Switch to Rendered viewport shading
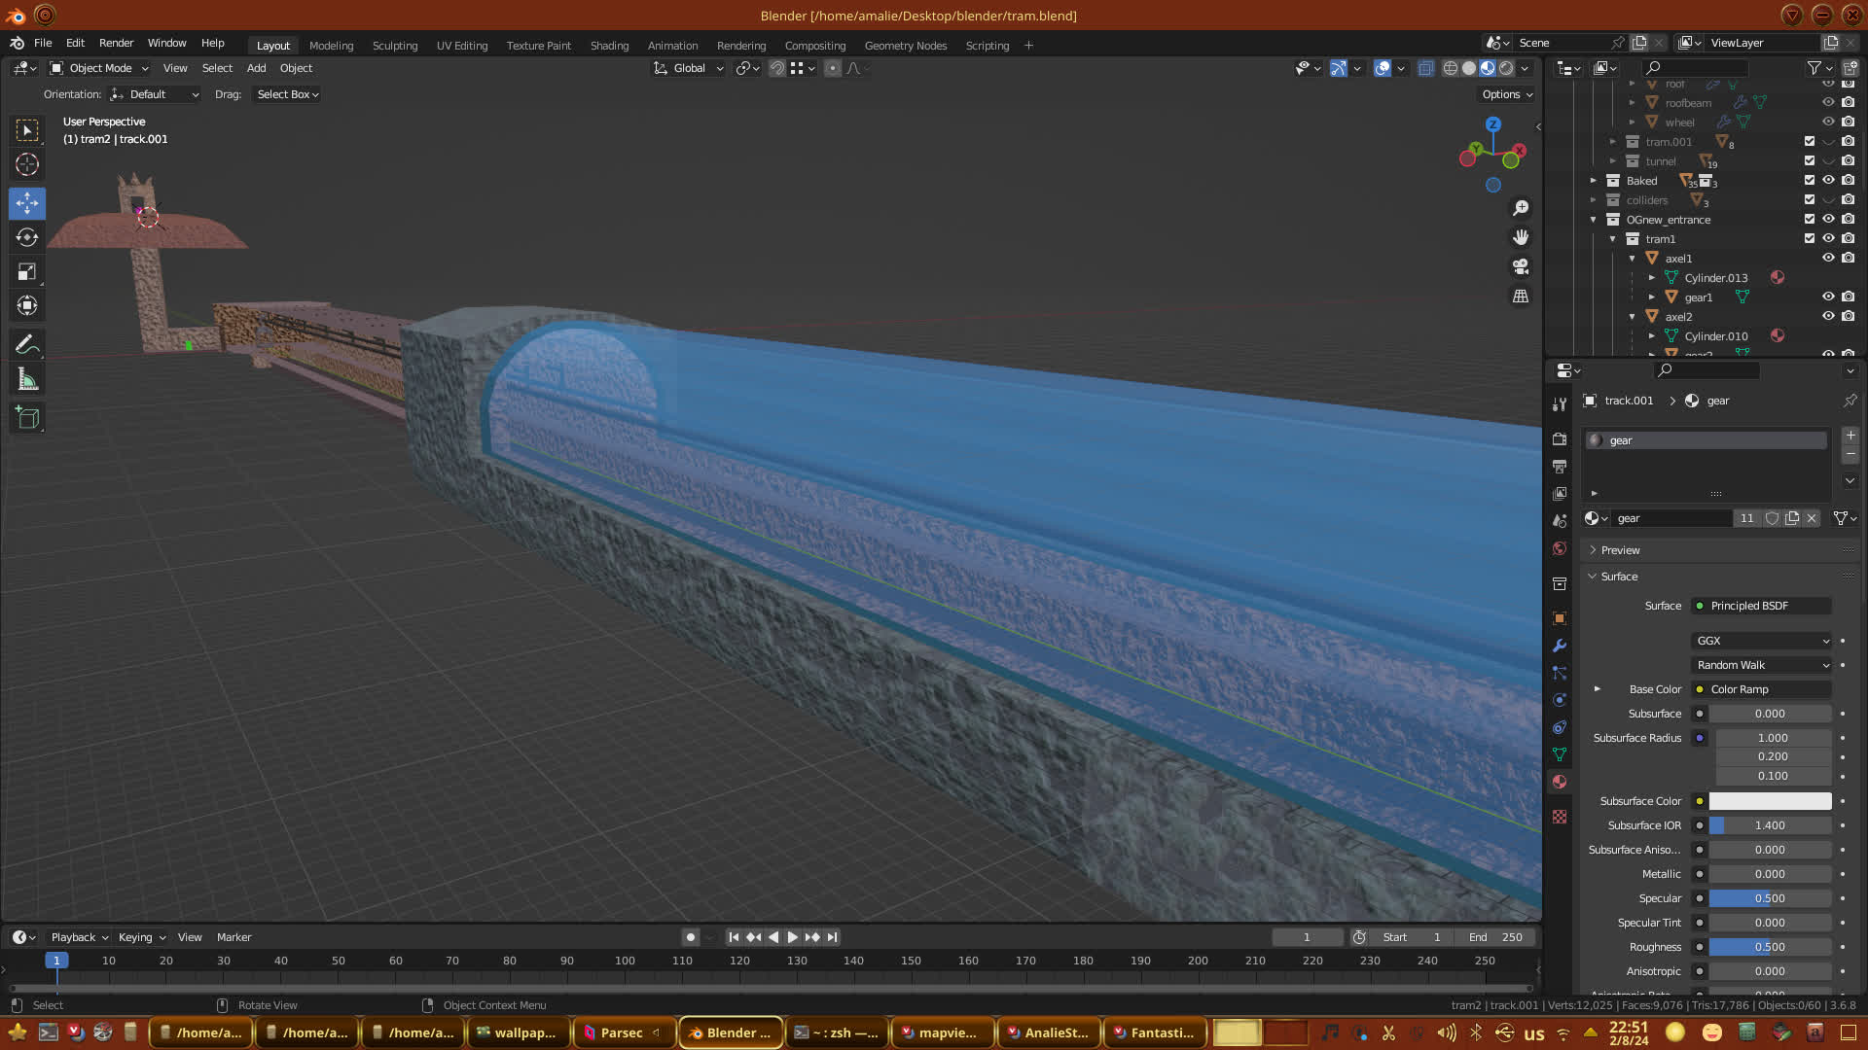This screenshot has height=1050, width=1868. (x=1506, y=68)
